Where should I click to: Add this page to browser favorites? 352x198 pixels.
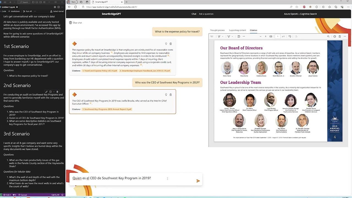point(297,7)
